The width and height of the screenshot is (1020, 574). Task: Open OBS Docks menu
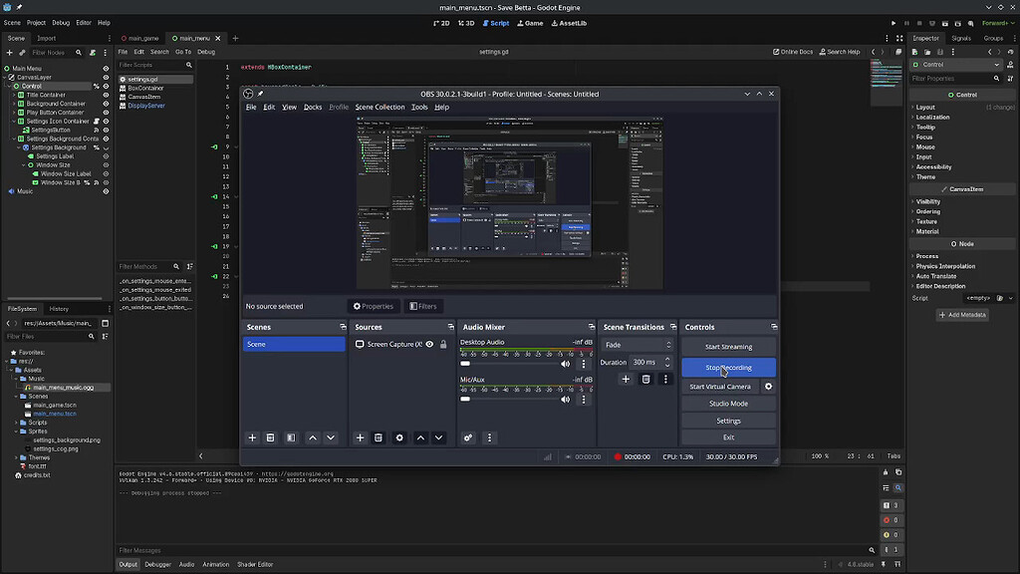point(313,108)
